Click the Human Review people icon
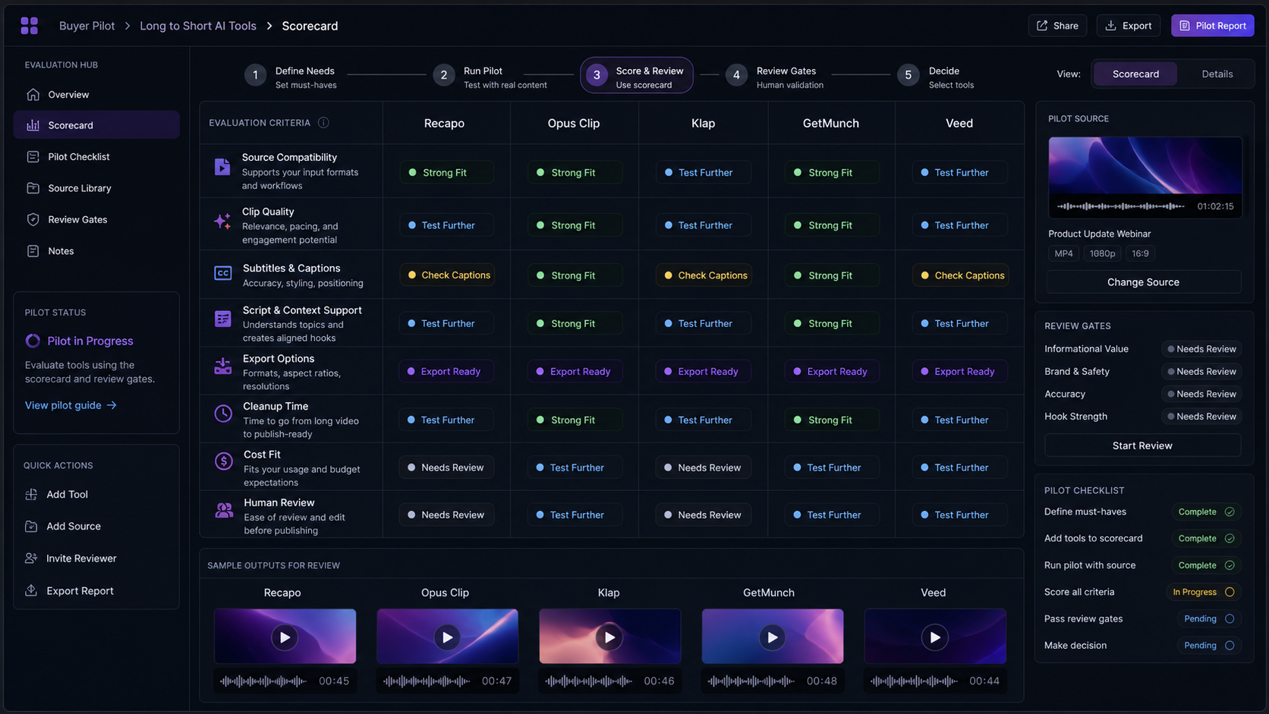The width and height of the screenshot is (1269, 714). click(224, 510)
